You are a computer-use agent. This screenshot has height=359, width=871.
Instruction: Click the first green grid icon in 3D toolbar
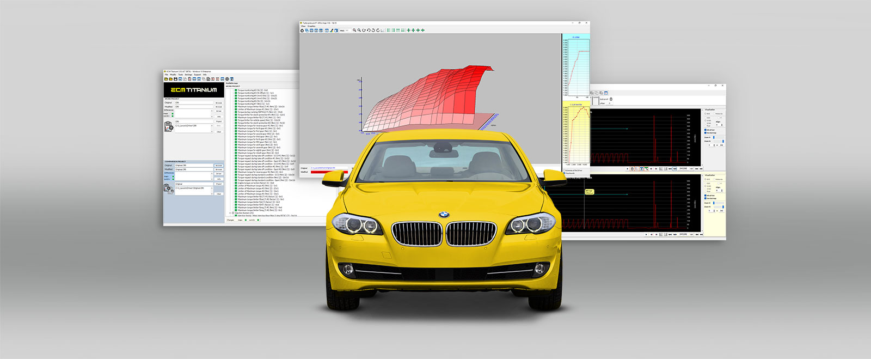[389, 31]
